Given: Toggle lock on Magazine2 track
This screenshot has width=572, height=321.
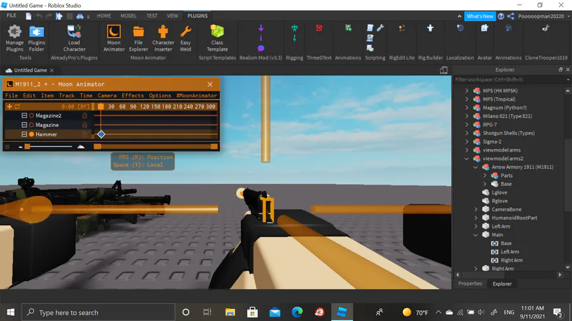Looking at the screenshot, I should click(x=85, y=115).
